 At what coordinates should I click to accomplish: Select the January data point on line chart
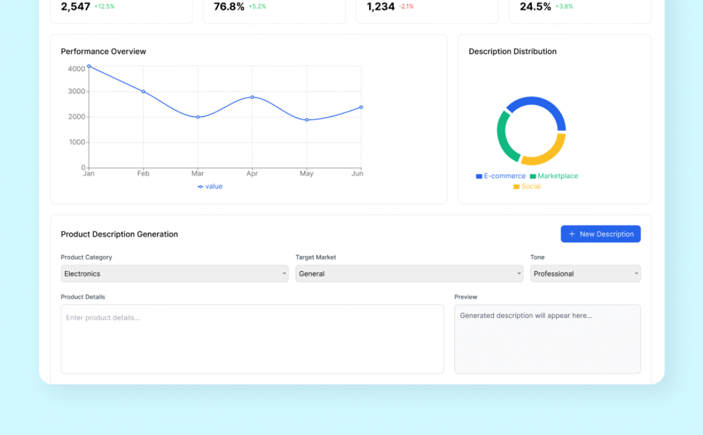[x=89, y=67]
